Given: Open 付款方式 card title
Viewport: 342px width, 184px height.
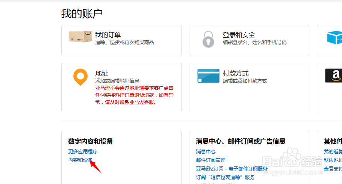Looking at the screenshot, I should (236, 73).
